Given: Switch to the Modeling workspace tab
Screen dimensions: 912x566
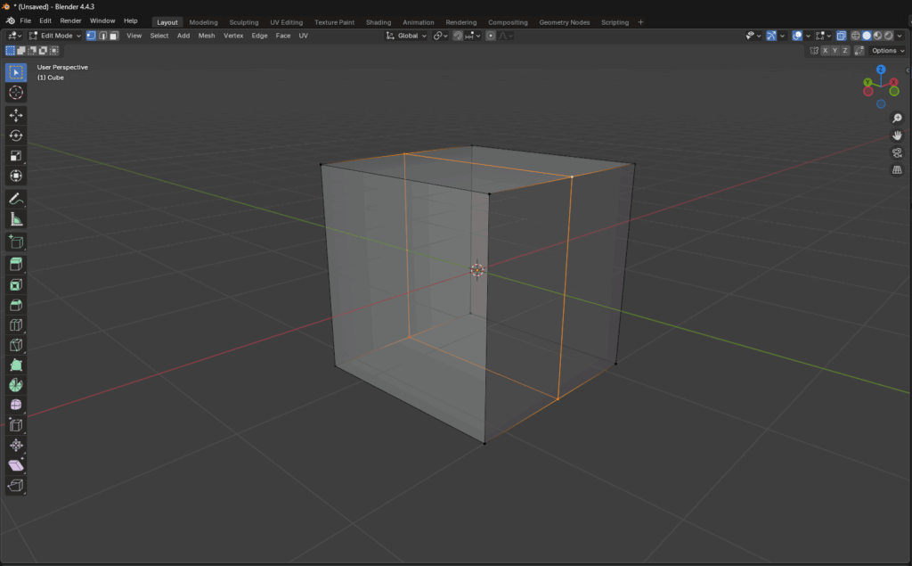Looking at the screenshot, I should [204, 22].
